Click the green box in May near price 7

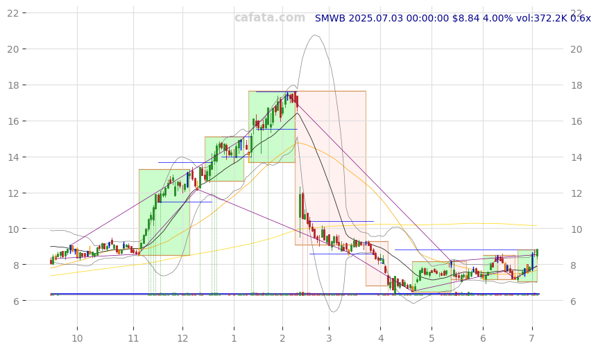pyautogui.click(x=432, y=277)
